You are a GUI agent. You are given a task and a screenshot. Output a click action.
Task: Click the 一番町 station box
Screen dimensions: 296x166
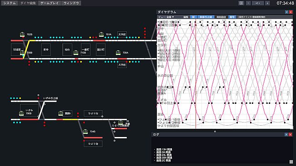85,50
